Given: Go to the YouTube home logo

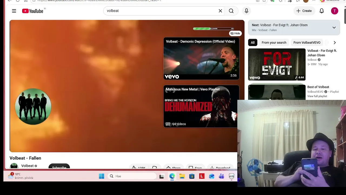Looking at the screenshot, I should (x=33, y=11).
